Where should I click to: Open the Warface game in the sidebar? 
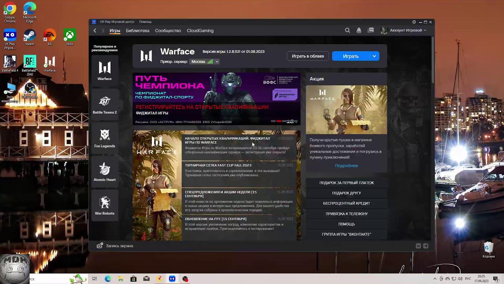[x=104, y=71]
